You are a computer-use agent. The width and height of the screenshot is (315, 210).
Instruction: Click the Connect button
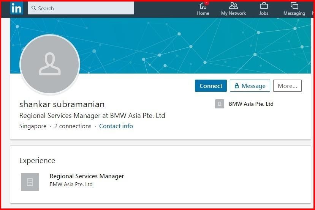point(211,86)
